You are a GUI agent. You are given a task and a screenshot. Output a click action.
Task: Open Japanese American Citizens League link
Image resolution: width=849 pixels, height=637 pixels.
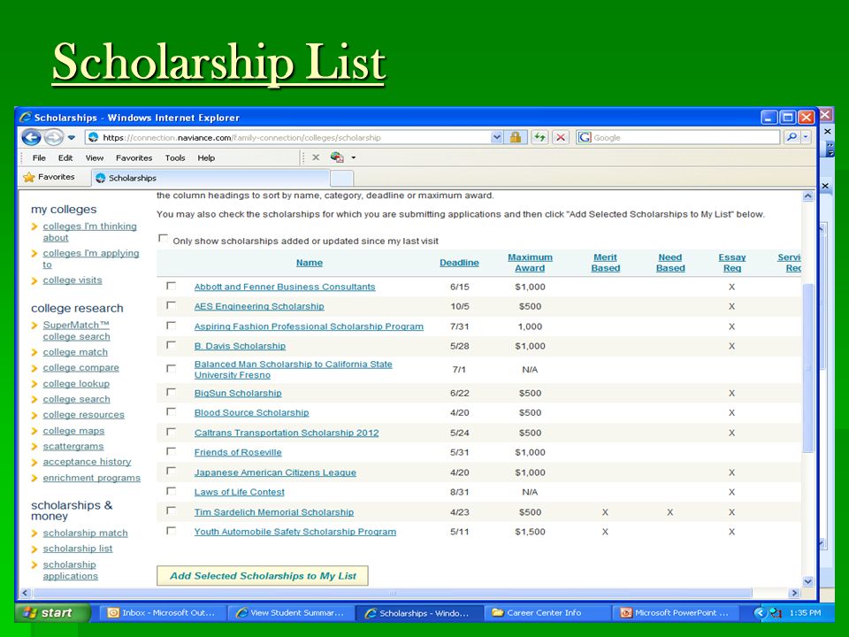pos(275,472)
